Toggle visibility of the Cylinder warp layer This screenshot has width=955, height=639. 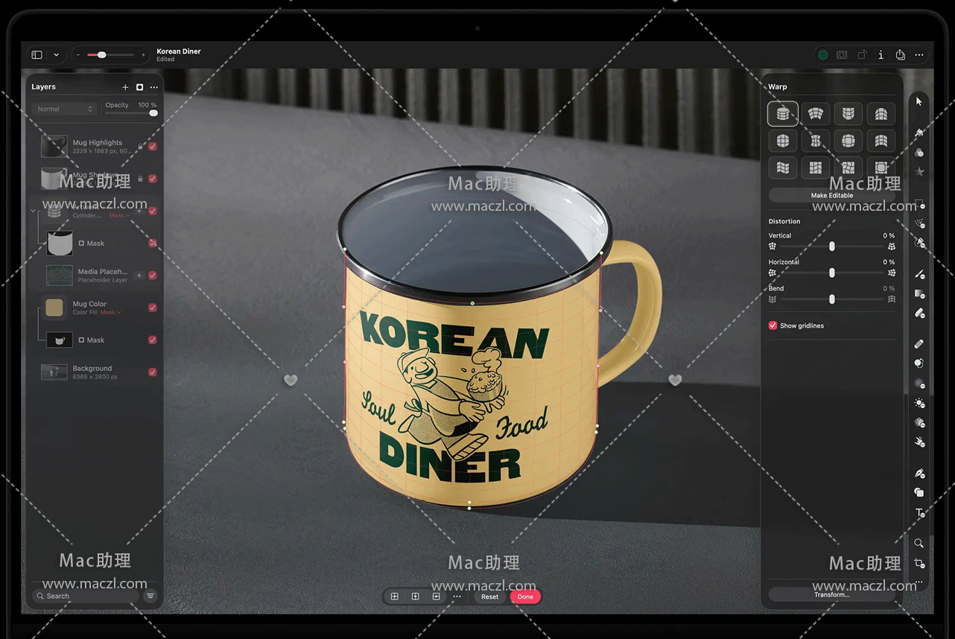153,211
